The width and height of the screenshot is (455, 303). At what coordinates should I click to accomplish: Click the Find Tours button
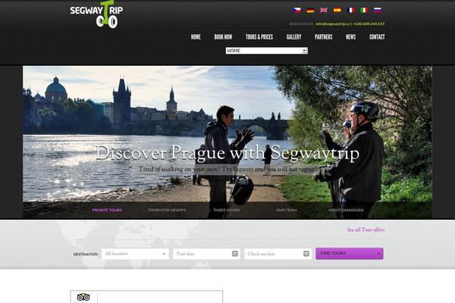350,254
